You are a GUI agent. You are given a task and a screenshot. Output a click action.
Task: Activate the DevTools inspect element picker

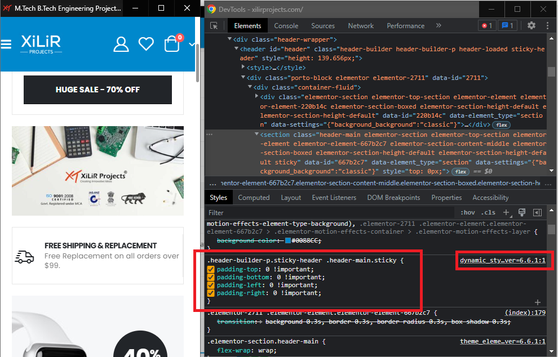[x=214, y=25]
